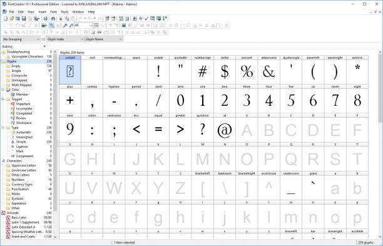Open the zoom size 48 combo box
The height and width of the screenshot is (246, 383).
pos(83,26)
